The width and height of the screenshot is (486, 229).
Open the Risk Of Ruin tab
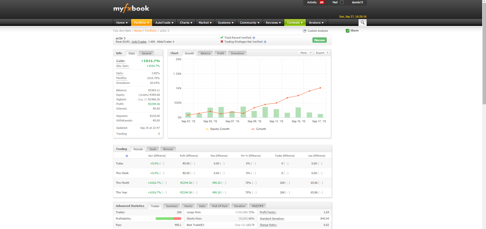coord(220,206)
